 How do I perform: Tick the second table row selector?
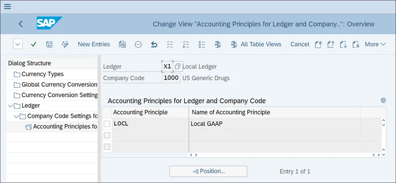click(107, 135)
